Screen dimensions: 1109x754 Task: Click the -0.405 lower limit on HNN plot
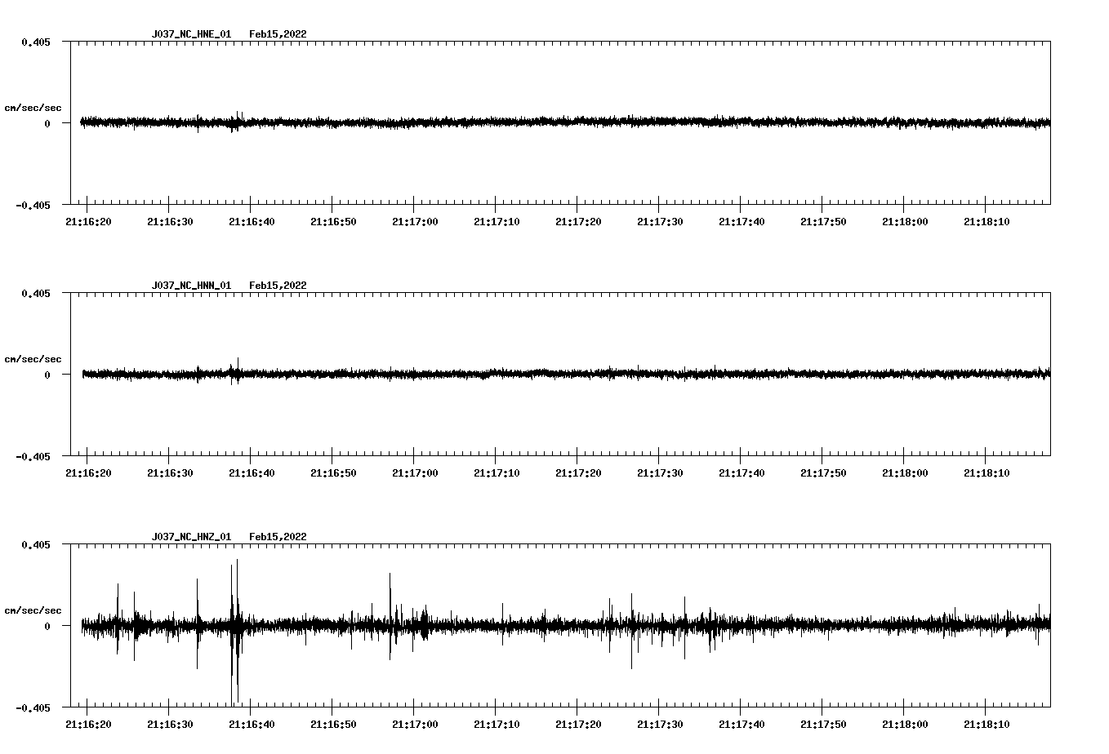[33, 456]
